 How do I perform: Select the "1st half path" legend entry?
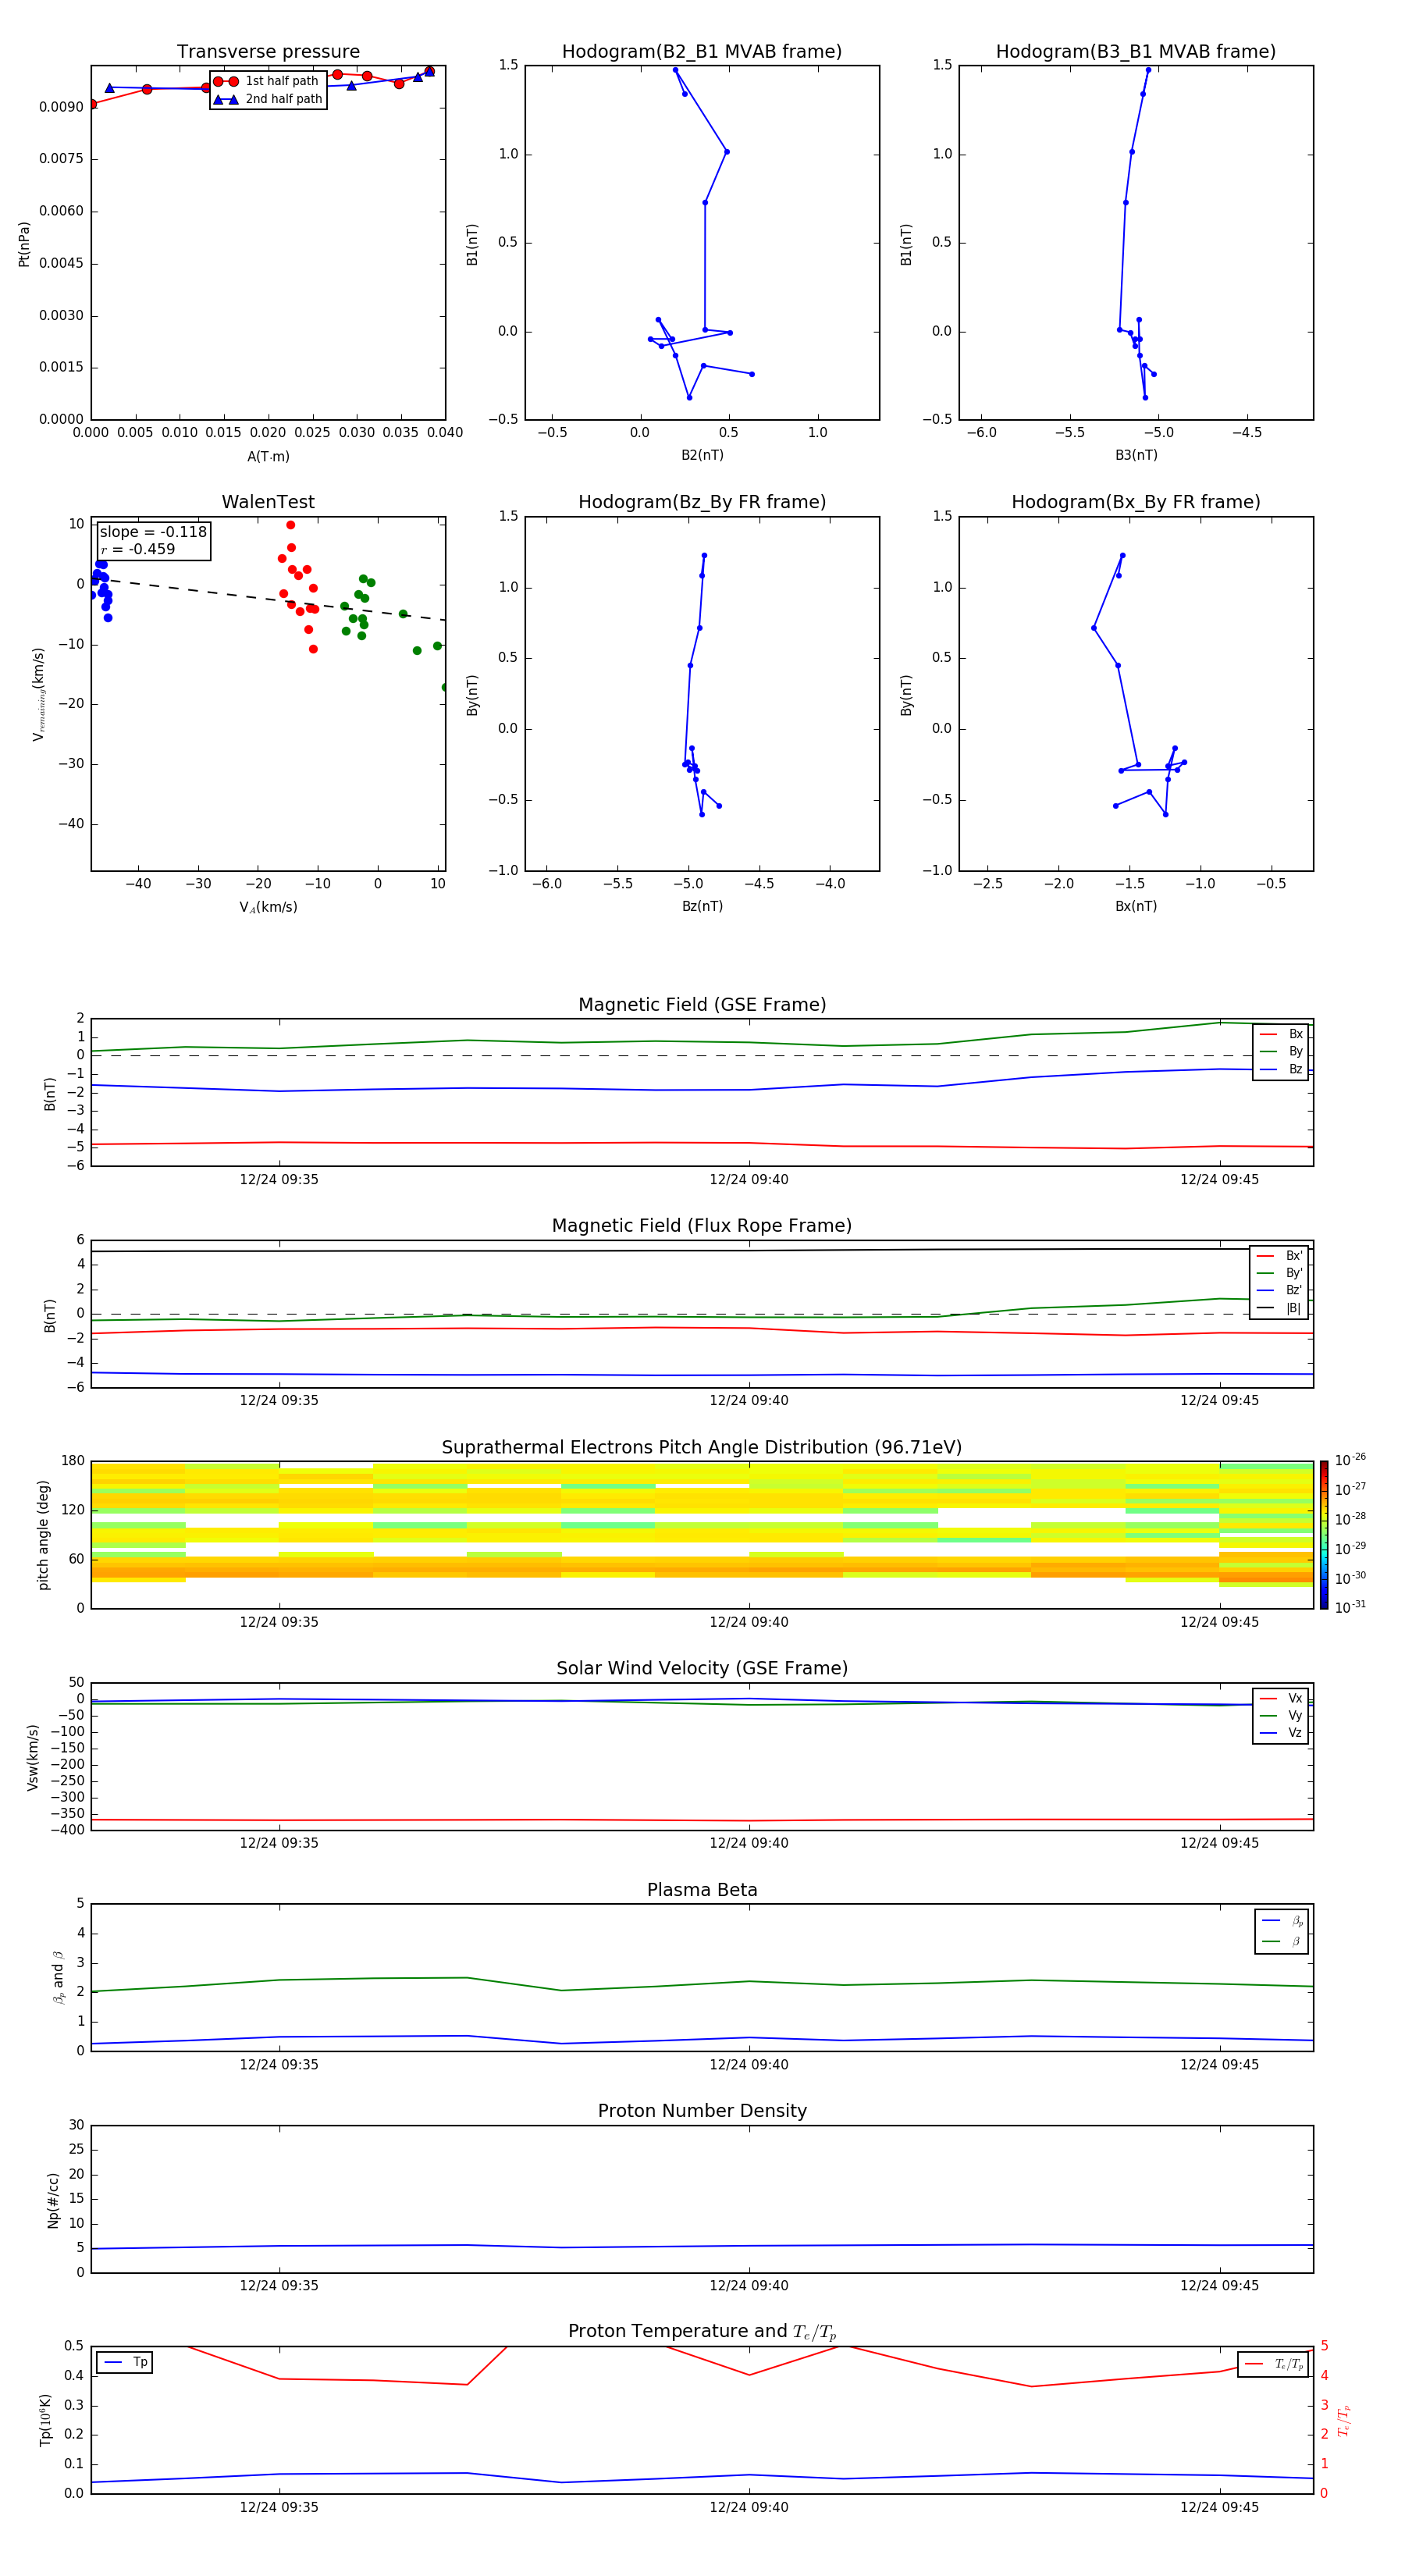click(x=267, y=81)
